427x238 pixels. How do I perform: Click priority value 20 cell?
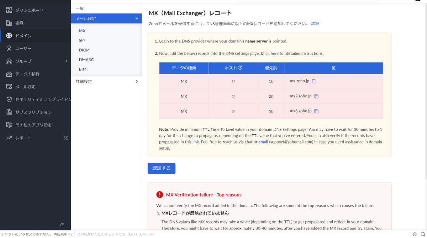[271, 96]
